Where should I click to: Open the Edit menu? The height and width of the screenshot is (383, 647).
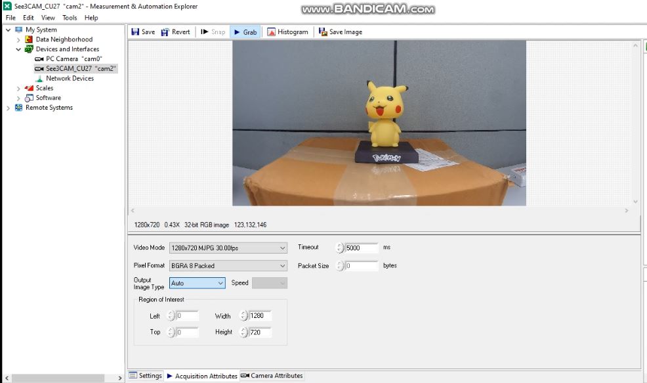tap(28, 18)
